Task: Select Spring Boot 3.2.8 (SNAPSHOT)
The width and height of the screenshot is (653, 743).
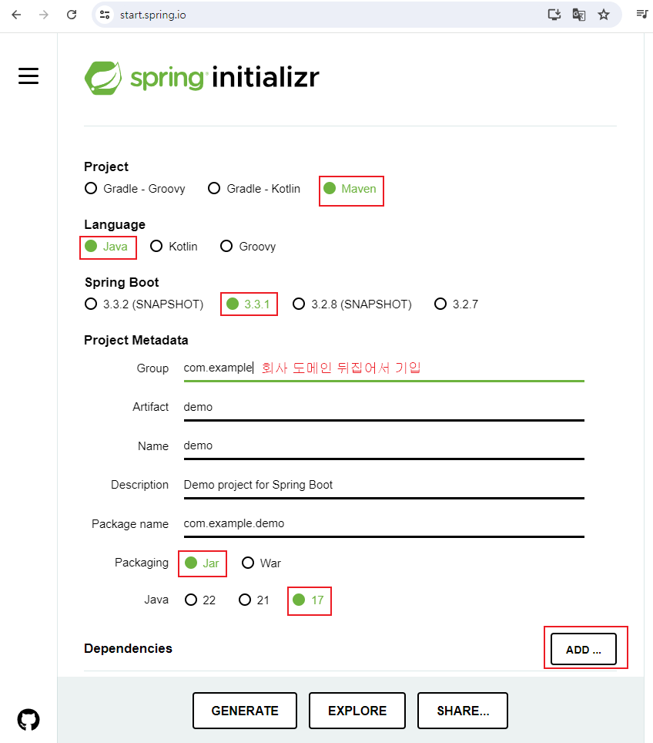Action: pyautogui.click(x=353, y=304)
